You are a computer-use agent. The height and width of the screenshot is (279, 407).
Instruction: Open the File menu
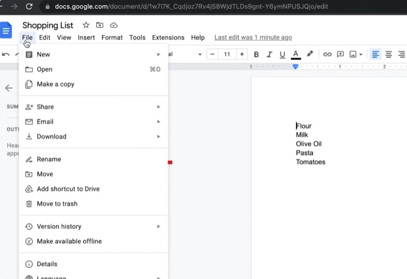27,37
